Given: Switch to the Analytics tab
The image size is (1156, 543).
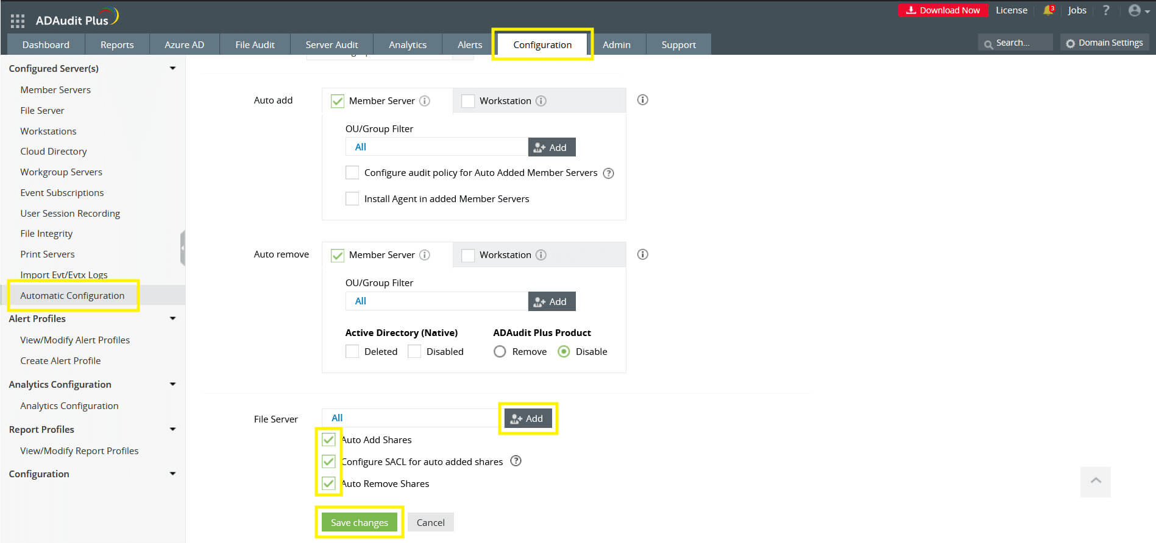Looking at the screenshot, I should click(408, 44).
